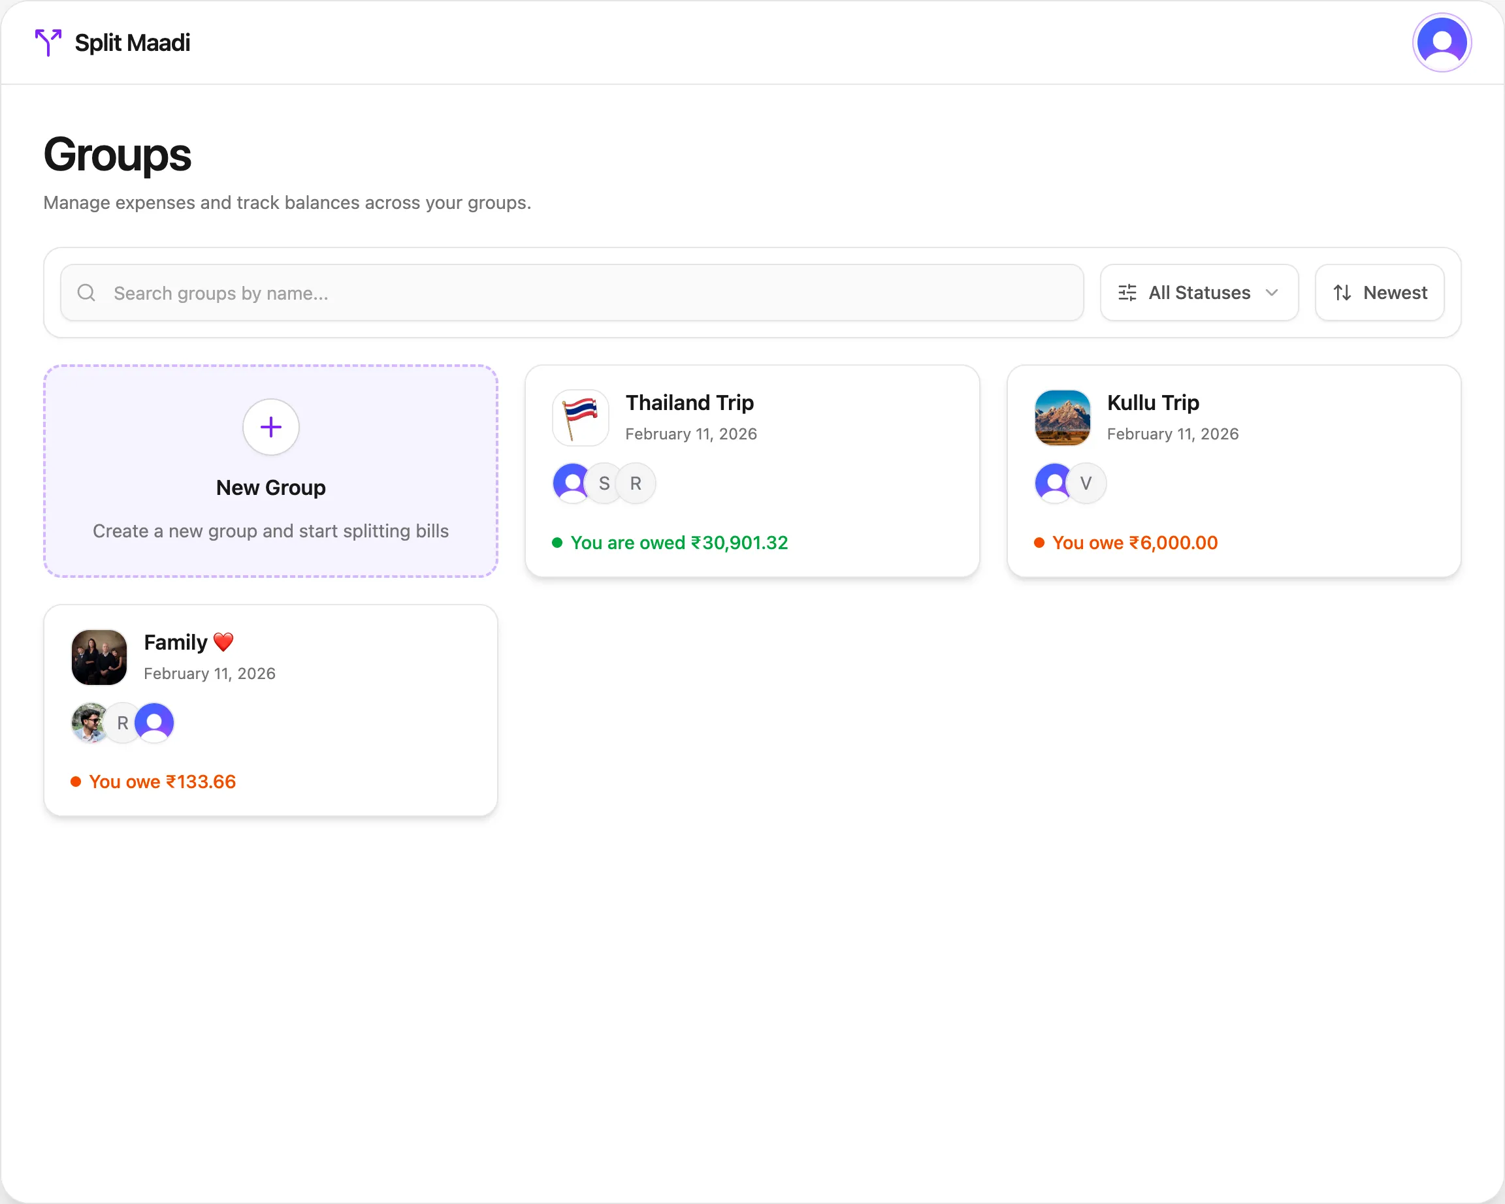This screenshot has height=1204, width=1505.
Task: Click the orange owe status dot on Kullu Trip
Action: click(1039, 542)
